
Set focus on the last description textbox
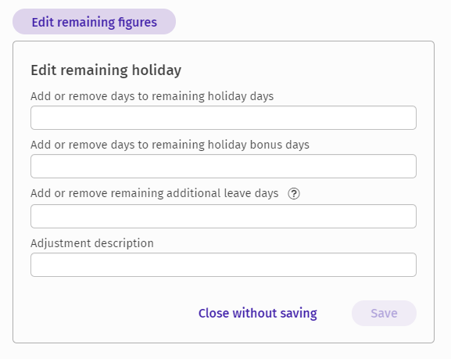(x=224, y=265)
